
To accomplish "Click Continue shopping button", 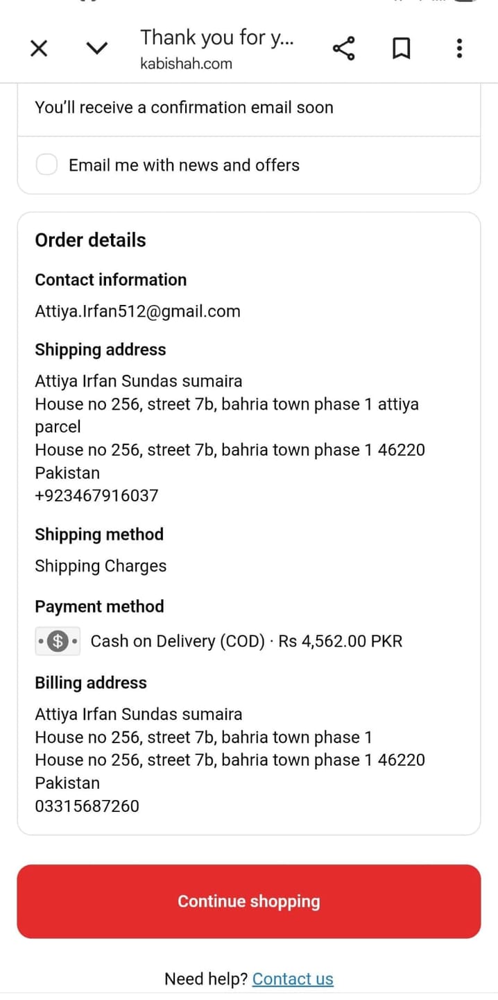I will 249,901.
